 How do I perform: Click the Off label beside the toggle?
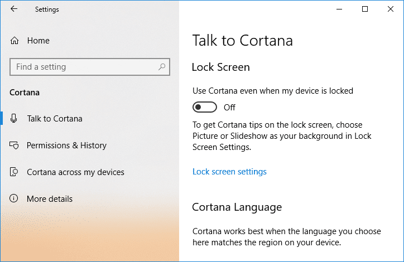click(x=229, y=108)
